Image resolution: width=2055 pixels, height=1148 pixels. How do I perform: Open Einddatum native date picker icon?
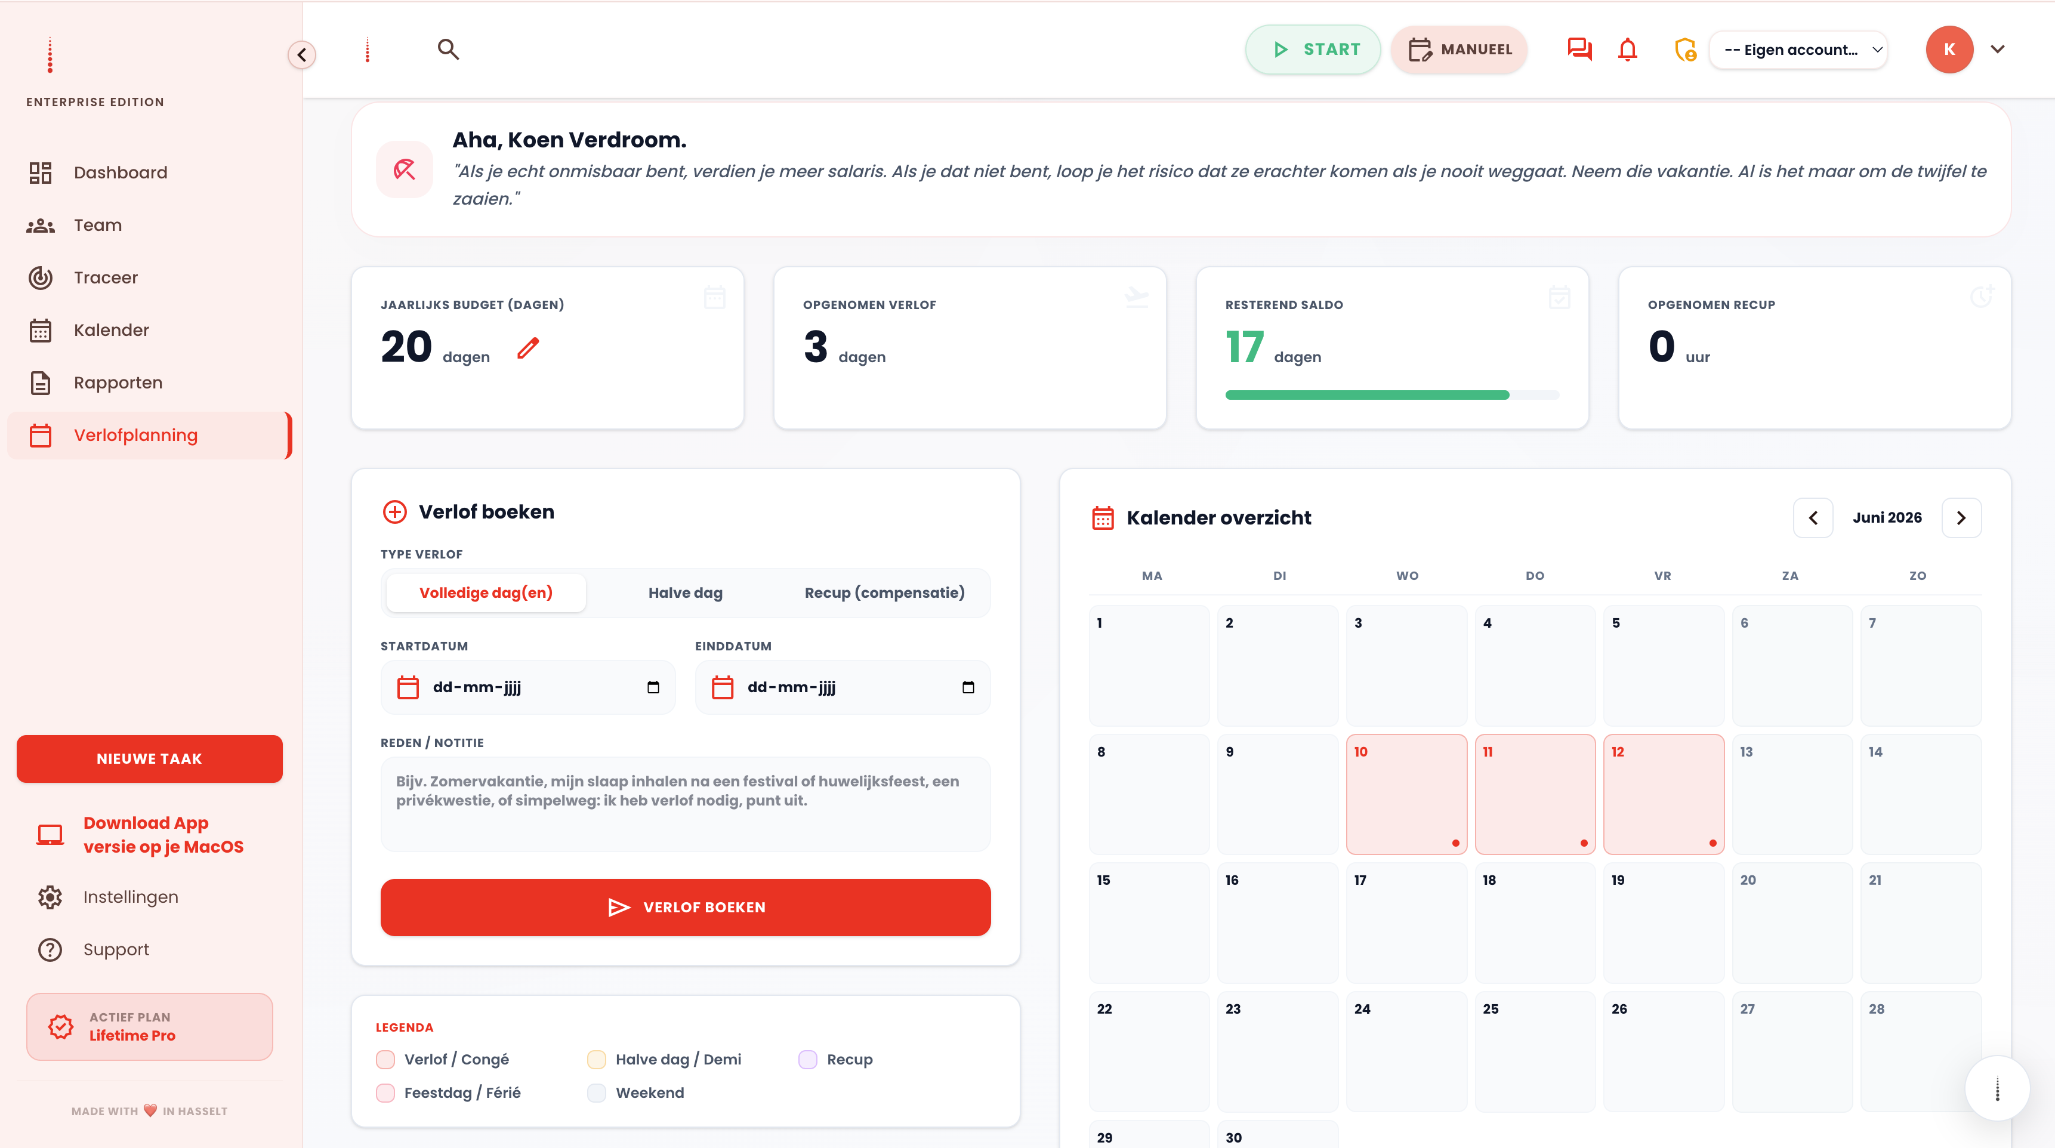click(968, 687)
